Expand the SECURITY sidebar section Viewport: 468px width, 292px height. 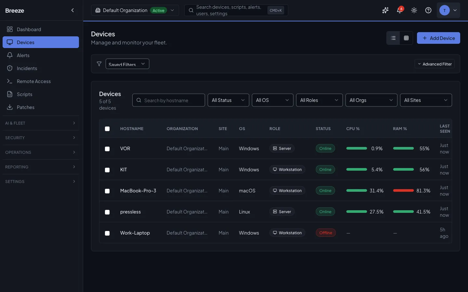pyautogui.click(x=41, y=138)
